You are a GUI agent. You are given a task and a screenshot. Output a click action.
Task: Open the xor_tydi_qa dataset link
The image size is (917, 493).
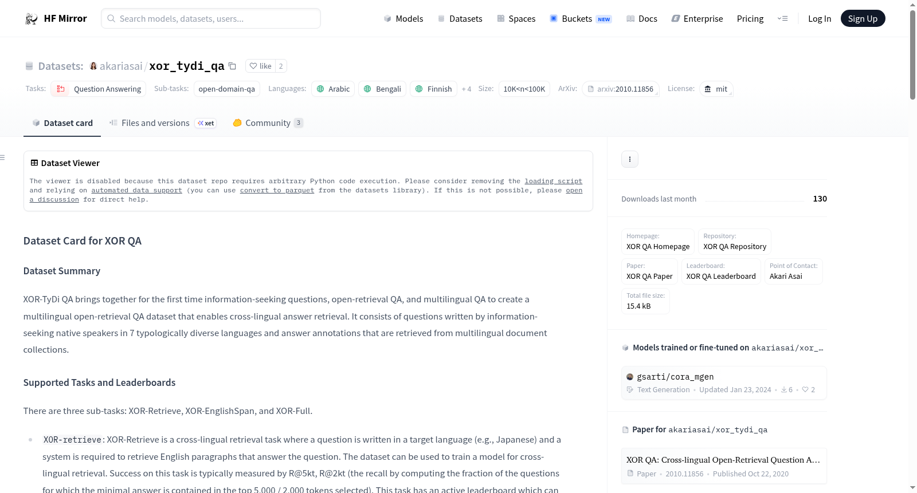point(187,66)
